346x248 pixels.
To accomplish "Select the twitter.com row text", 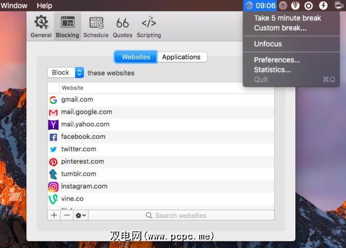I will (x=79, y=149).
